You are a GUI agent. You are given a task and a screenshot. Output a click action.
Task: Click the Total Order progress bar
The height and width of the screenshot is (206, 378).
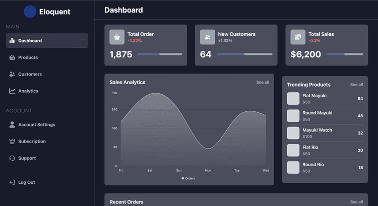pyautogui.click(x=159, y=54)
